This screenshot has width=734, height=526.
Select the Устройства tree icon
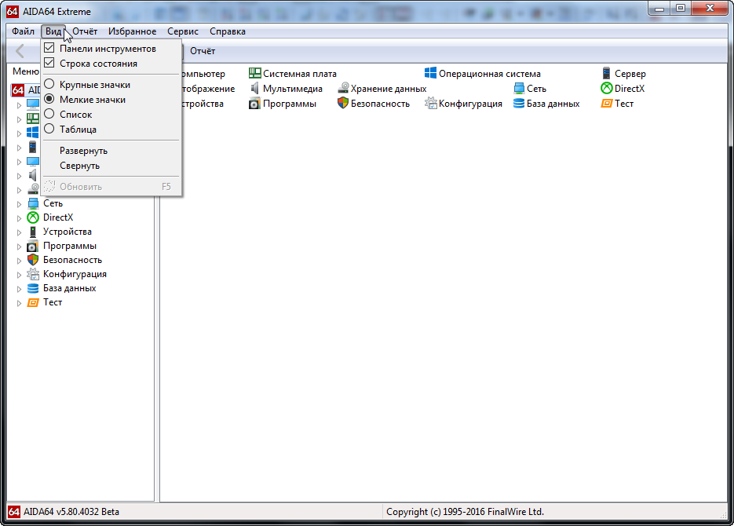[33, 232]
